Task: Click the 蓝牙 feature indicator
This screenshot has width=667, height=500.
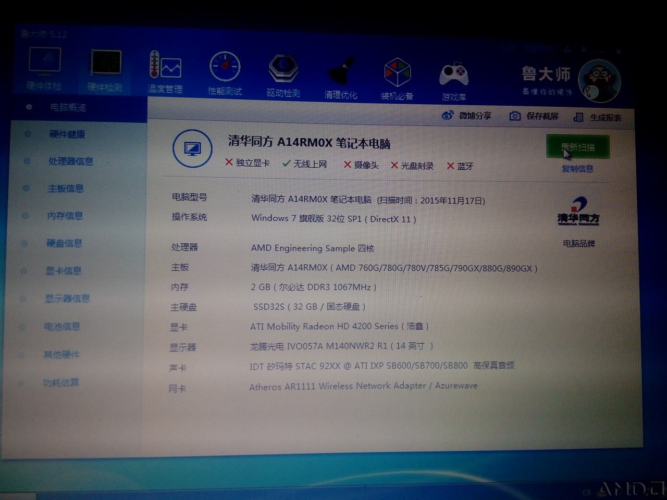Action: (x=460, y=166)
